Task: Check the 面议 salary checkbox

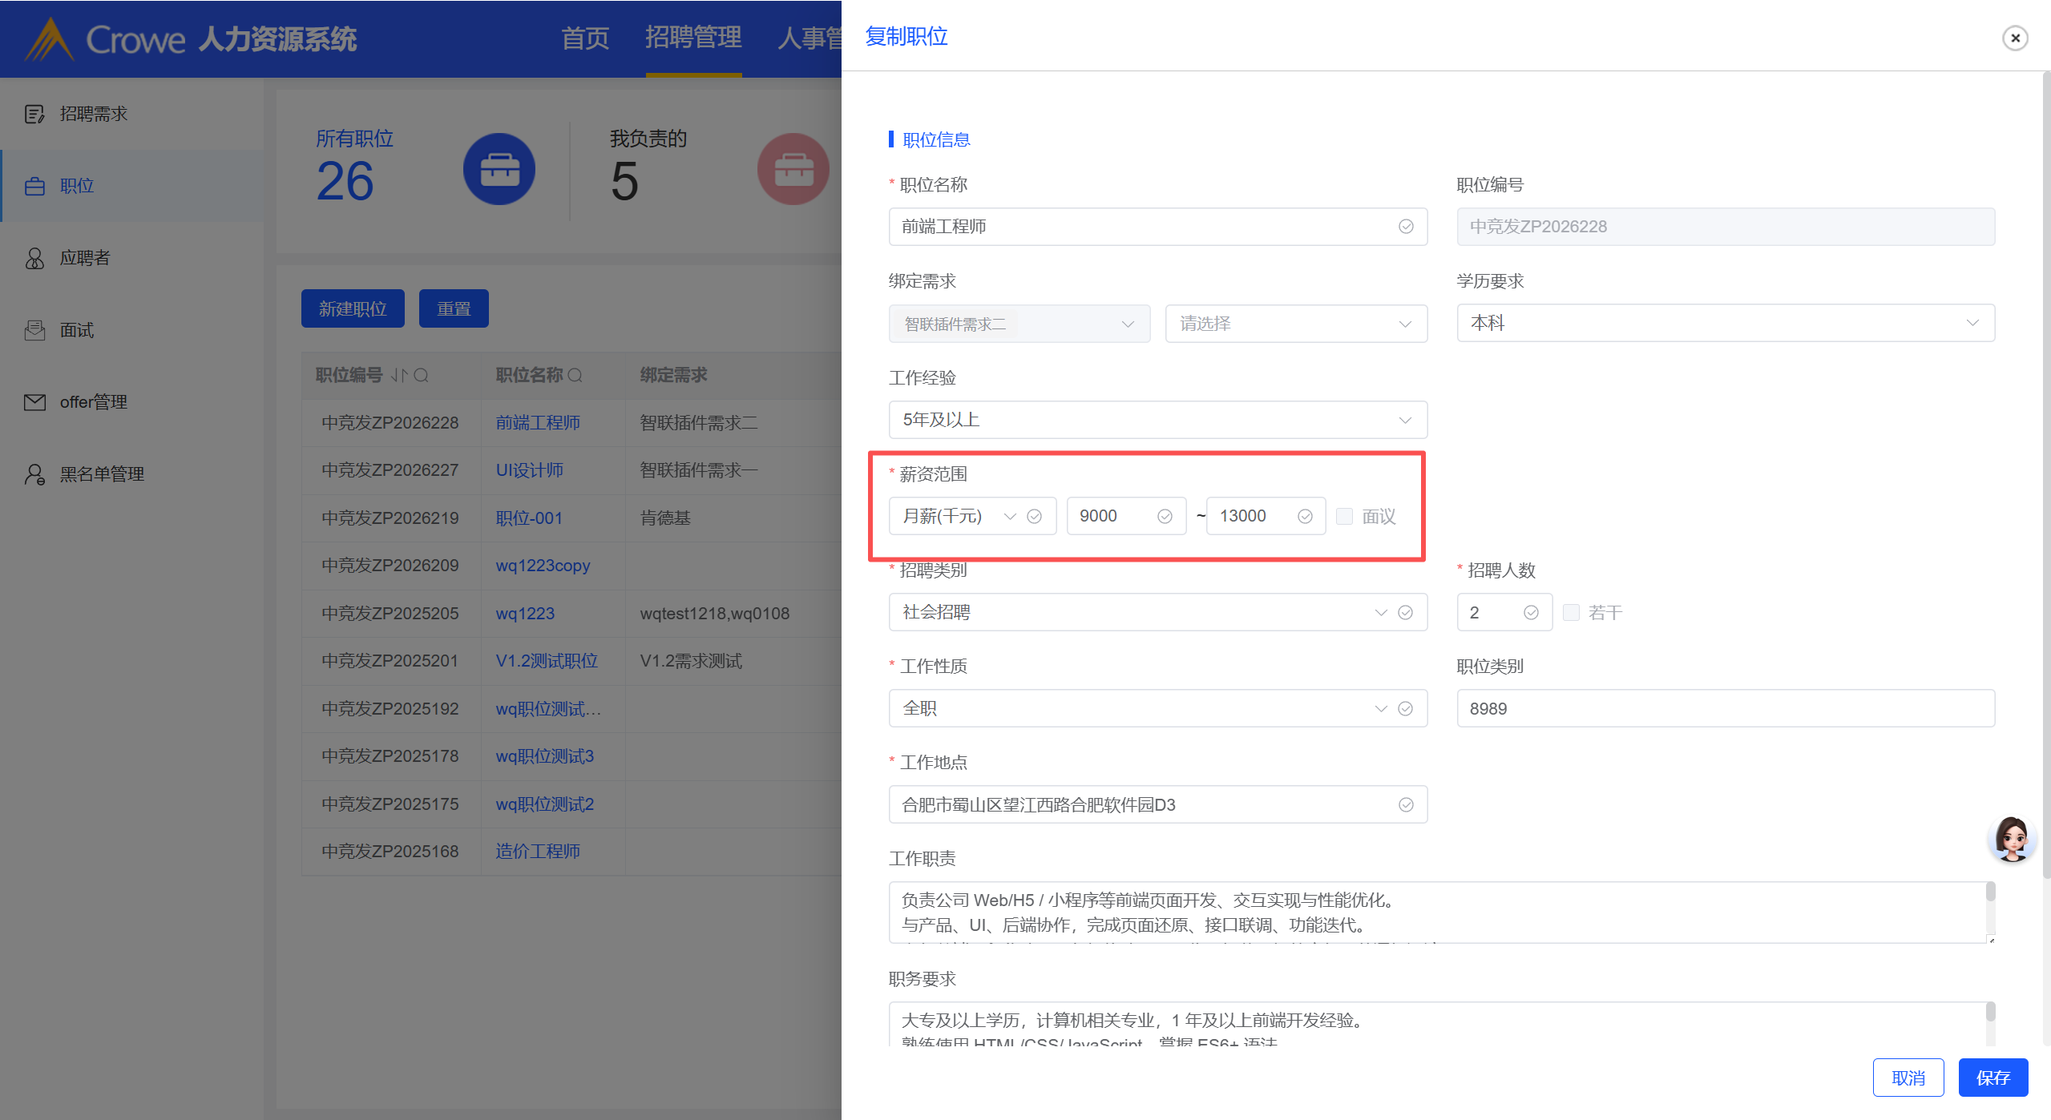Action: point(1344,516)
